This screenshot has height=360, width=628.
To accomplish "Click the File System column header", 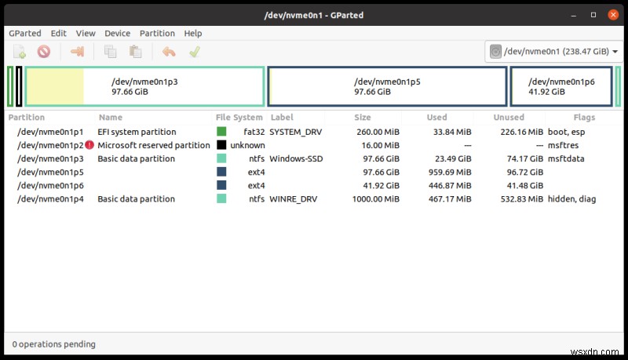I will 239,118.
